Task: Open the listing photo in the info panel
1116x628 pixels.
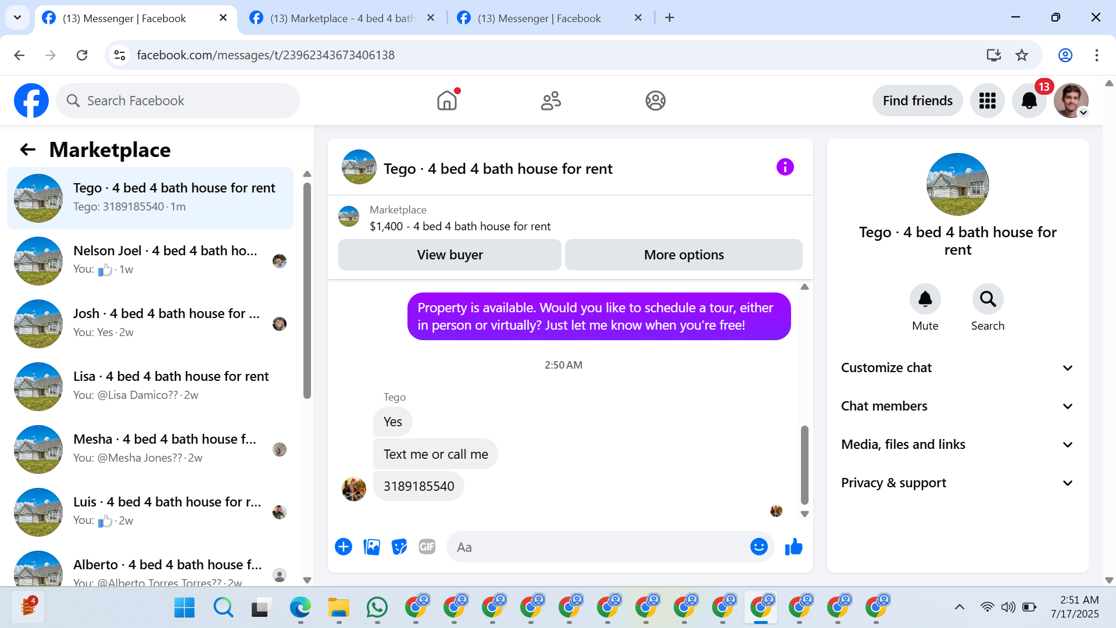Action: tap(957, 184)
